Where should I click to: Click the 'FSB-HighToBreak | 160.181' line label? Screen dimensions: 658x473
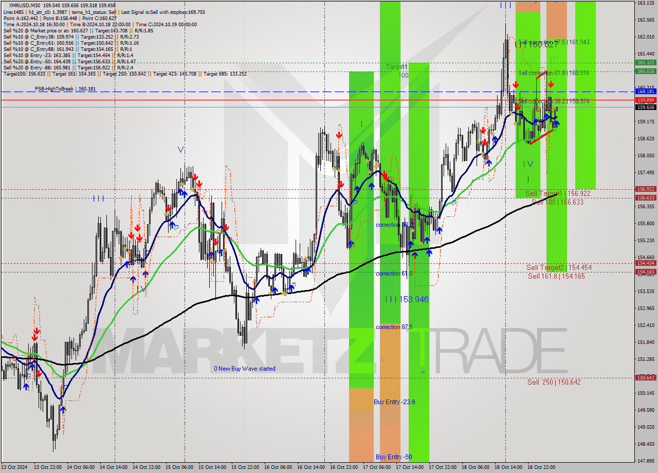click(66, 89)
